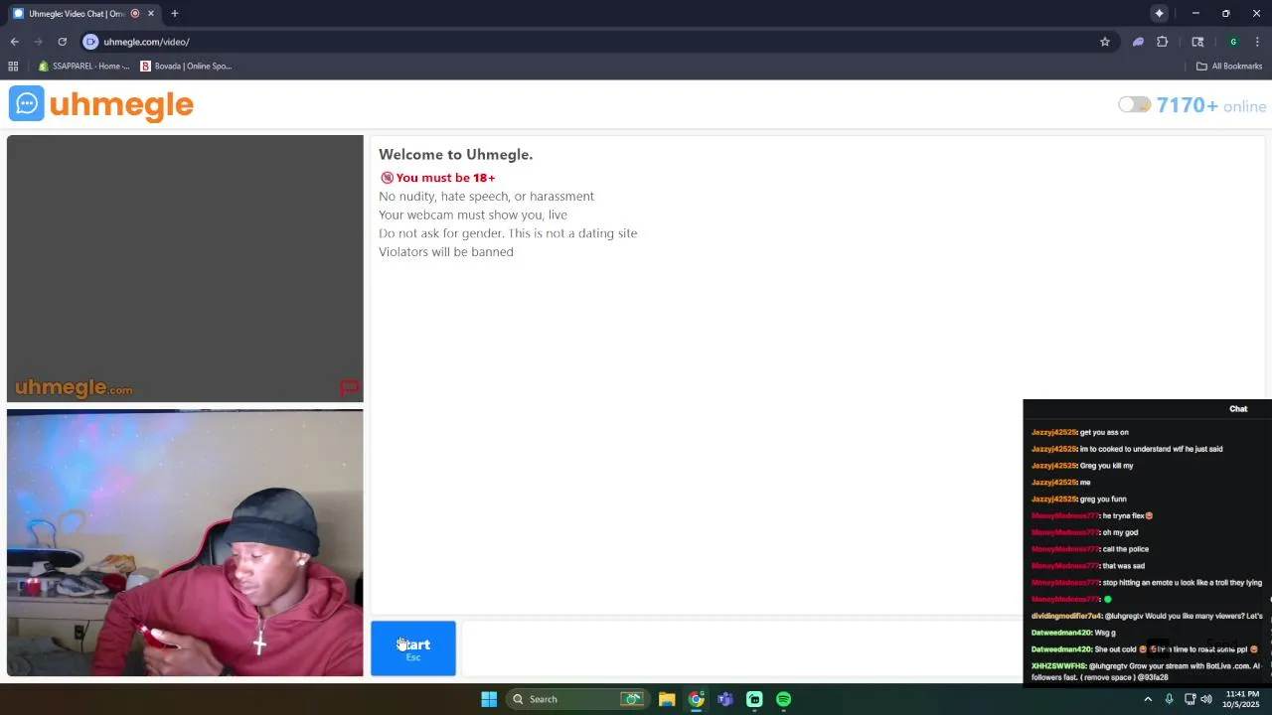Viewport: 1272px width, 715px height.
Task: Open the Windows Start menu
Action: tap(489, 699)
